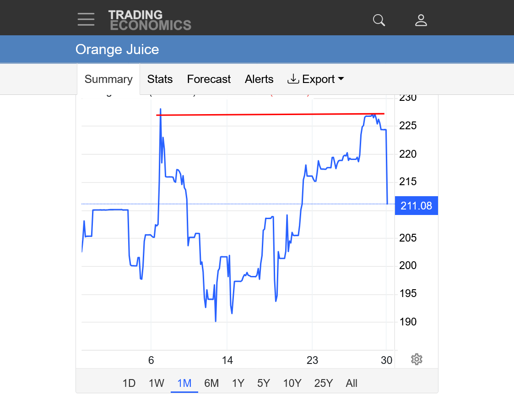Show the 25Y price history

[324, 383]
